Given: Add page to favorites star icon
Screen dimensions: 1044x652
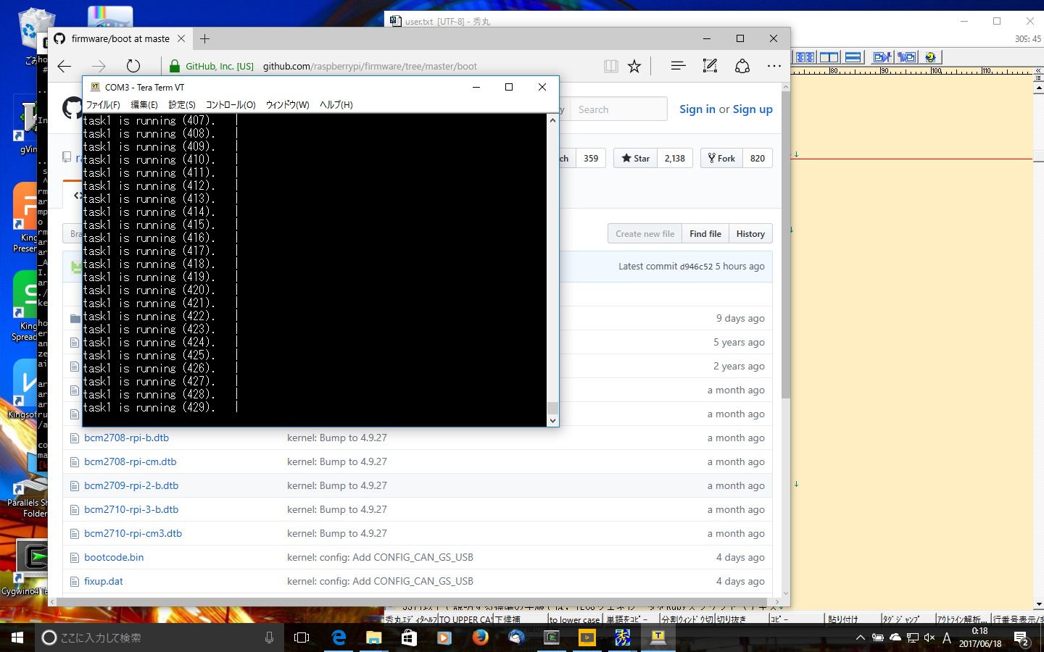Looking at the screenshot, I should coord(634,66).
